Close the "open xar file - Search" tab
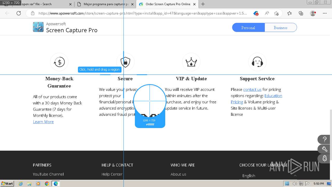332x187 pixels. (x=70, y=4)
